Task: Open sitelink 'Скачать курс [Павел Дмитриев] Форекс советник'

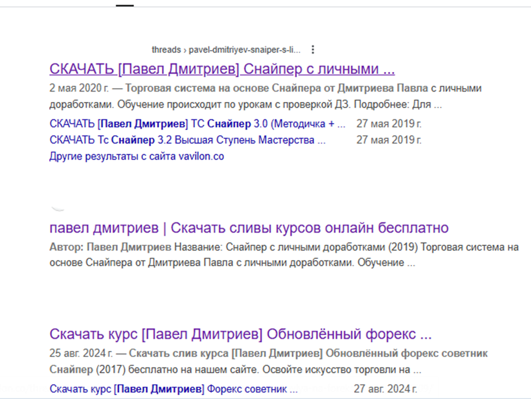Action: [x=173, y=389]
